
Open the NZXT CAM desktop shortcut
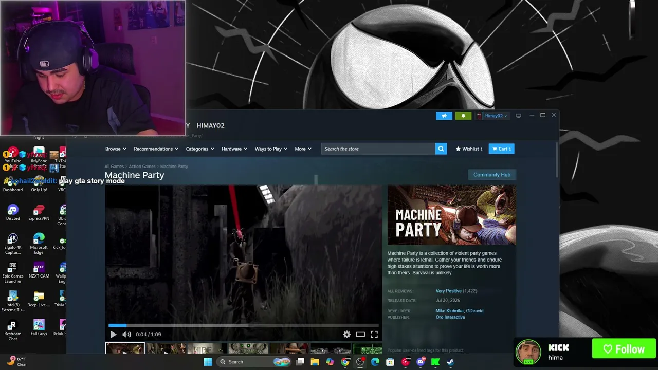pos(39,270)
